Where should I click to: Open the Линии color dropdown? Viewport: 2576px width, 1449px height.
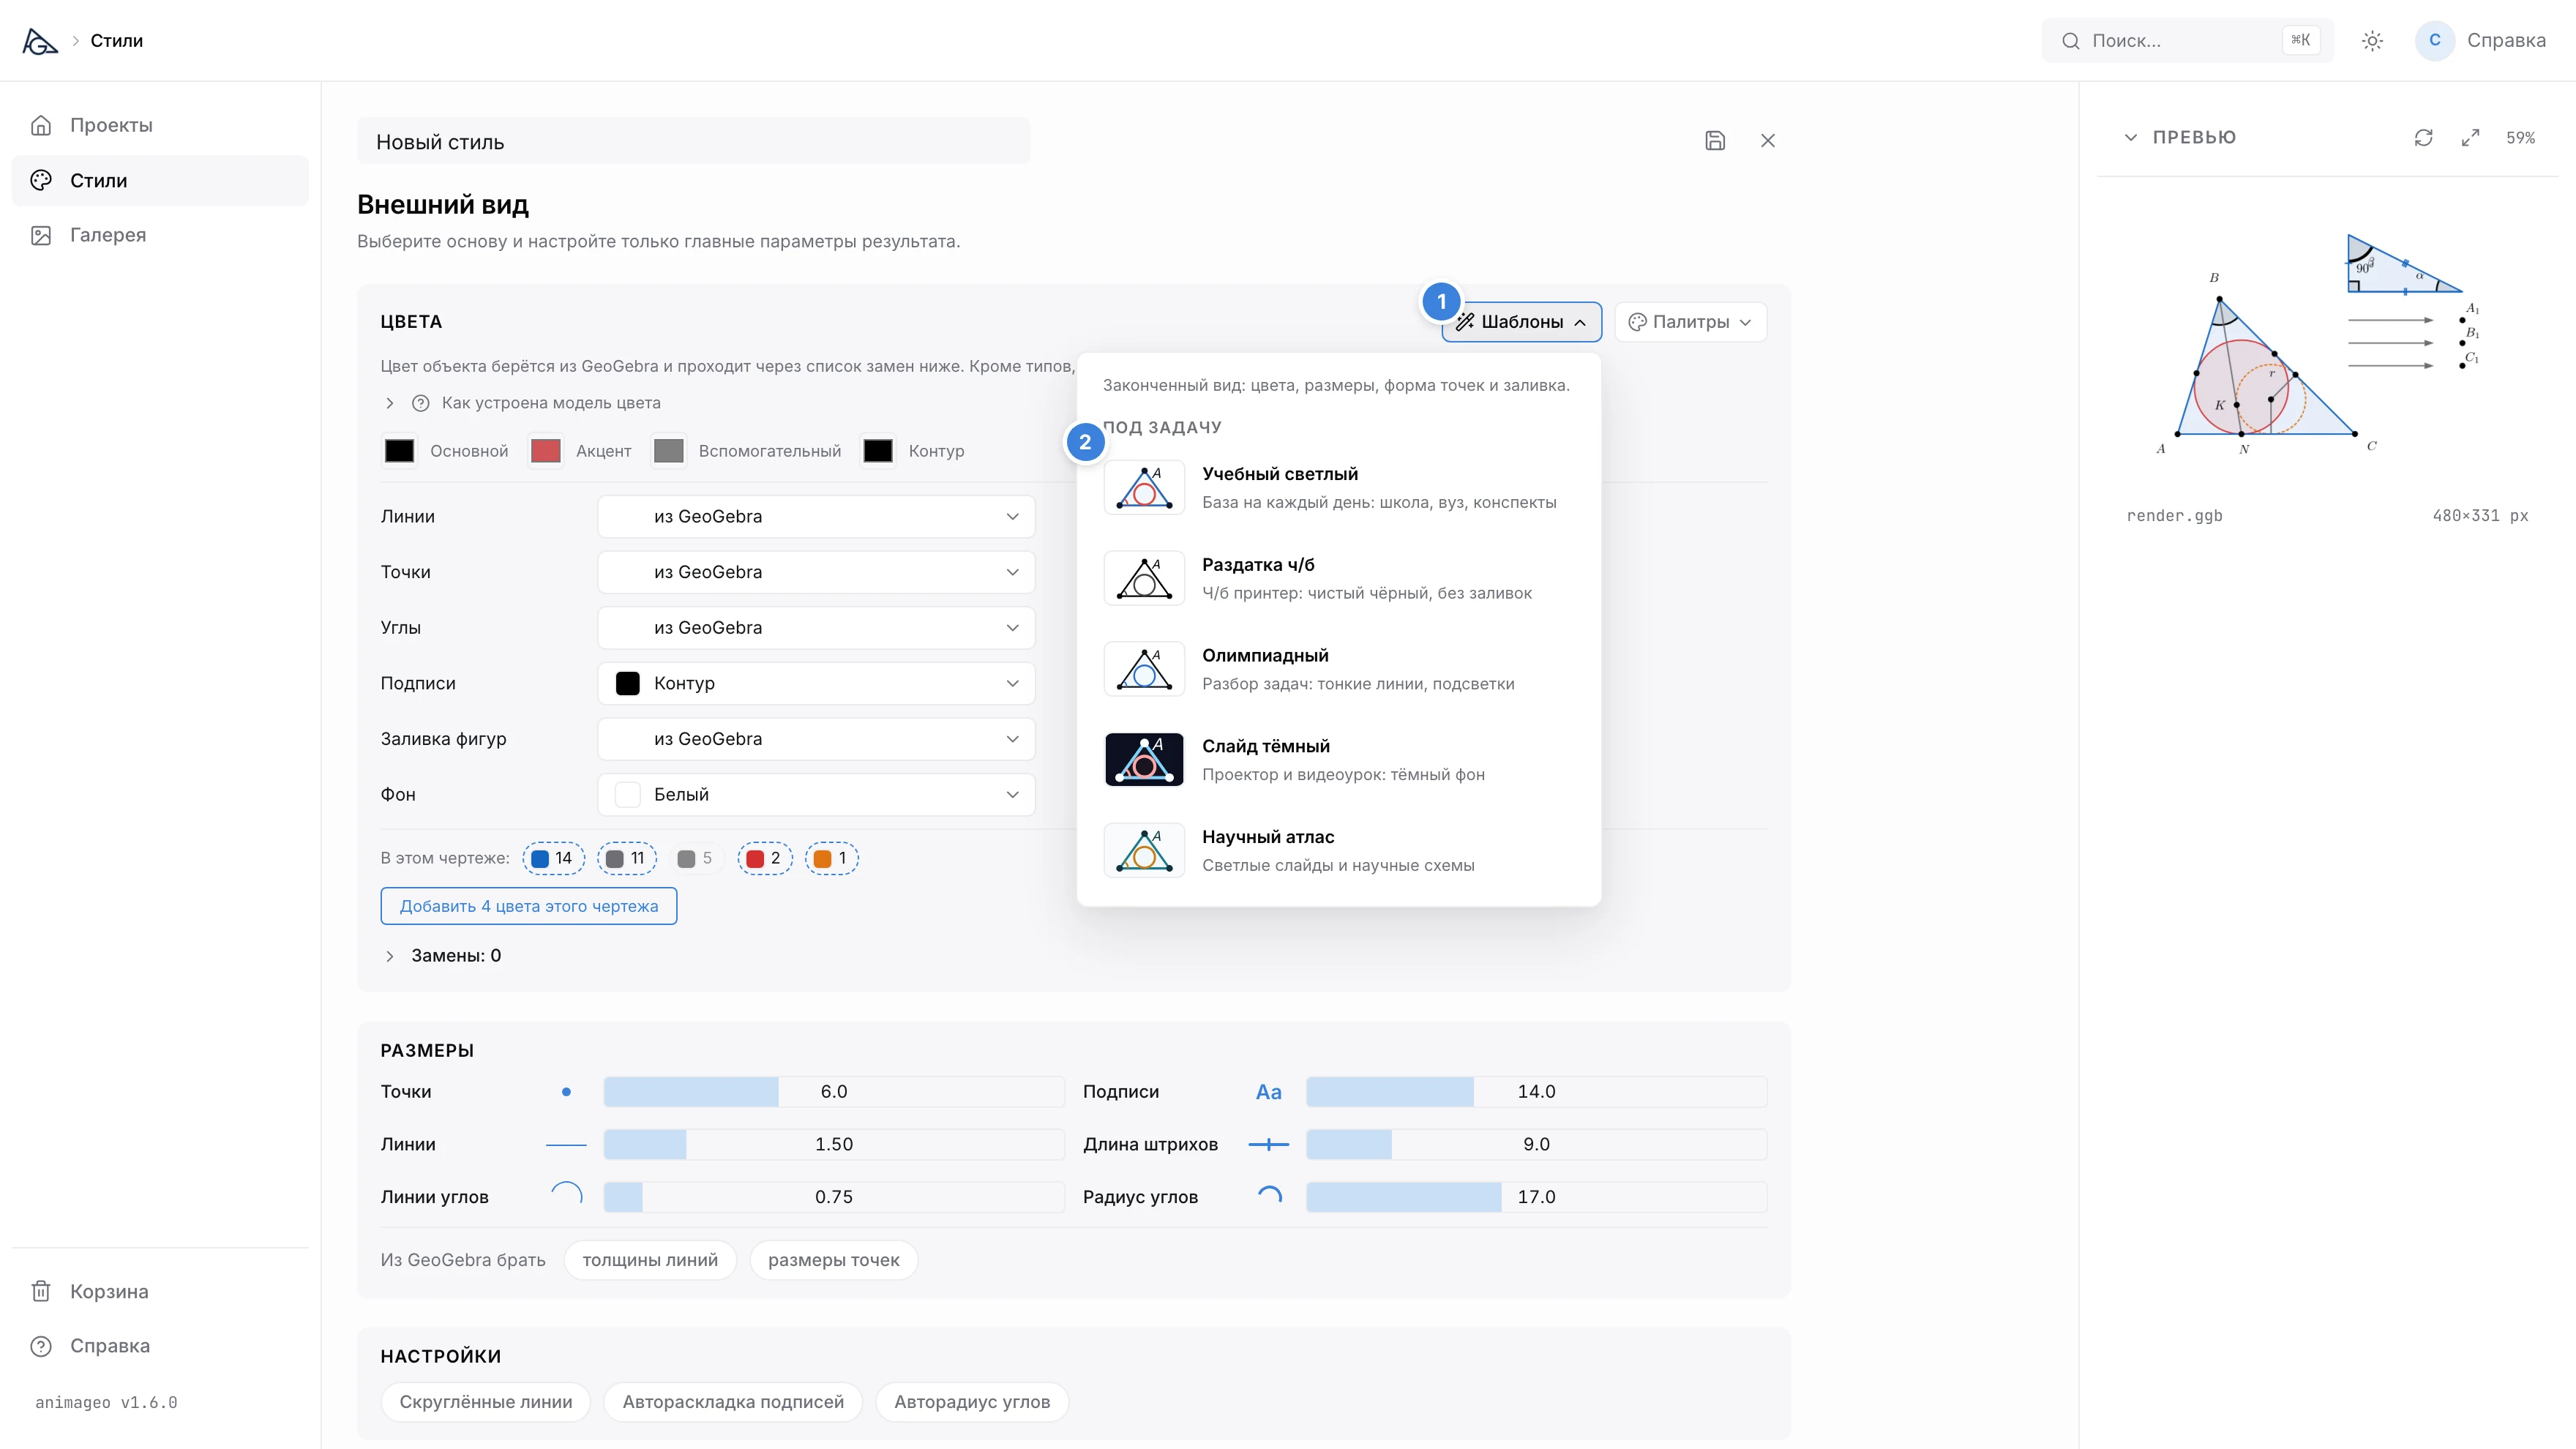(816, 516)
